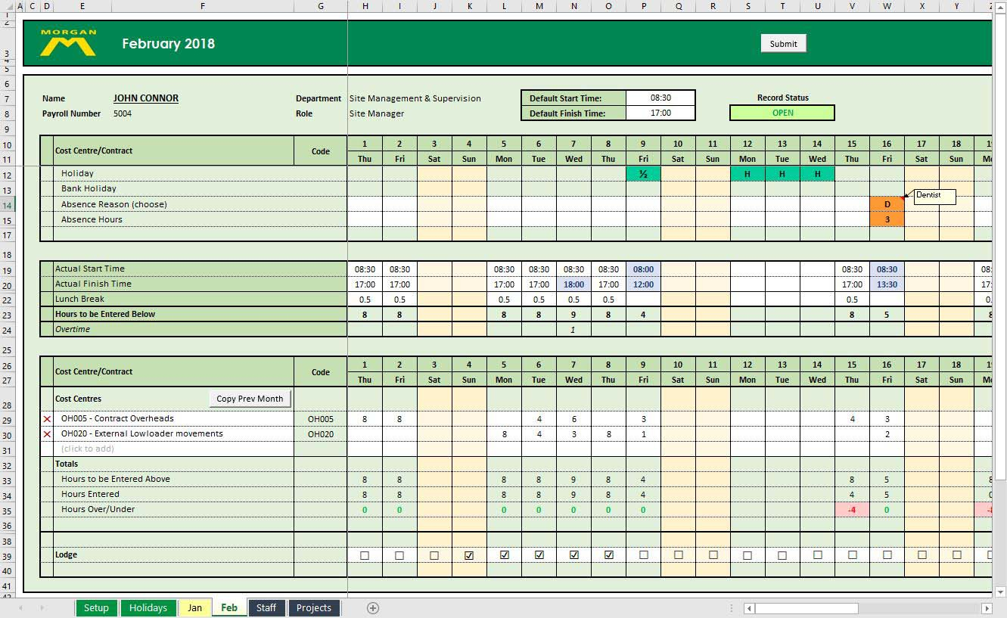Clear the Lodge checkbox for day 6
1007x618 pixels.
tap(539, 555)
